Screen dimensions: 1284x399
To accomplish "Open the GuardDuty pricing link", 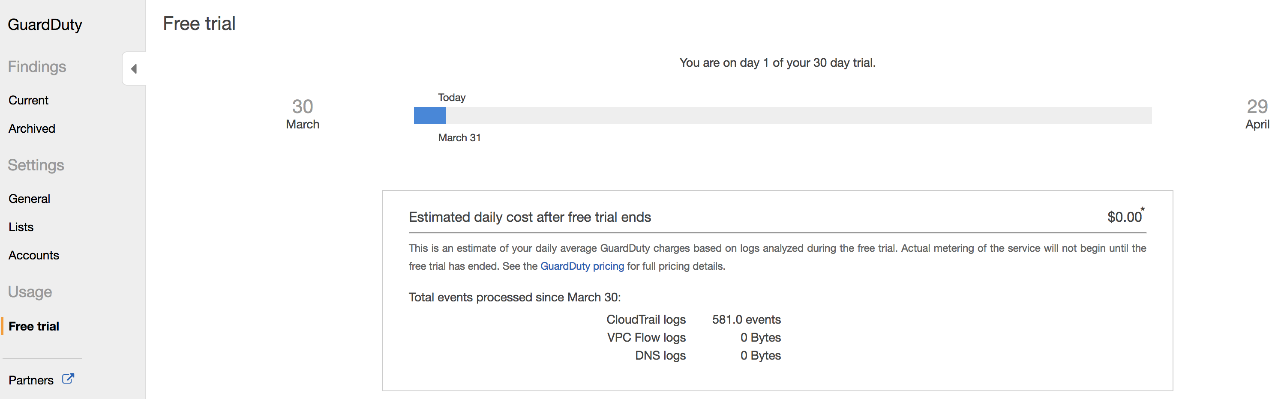I will [x=582, y=266].
